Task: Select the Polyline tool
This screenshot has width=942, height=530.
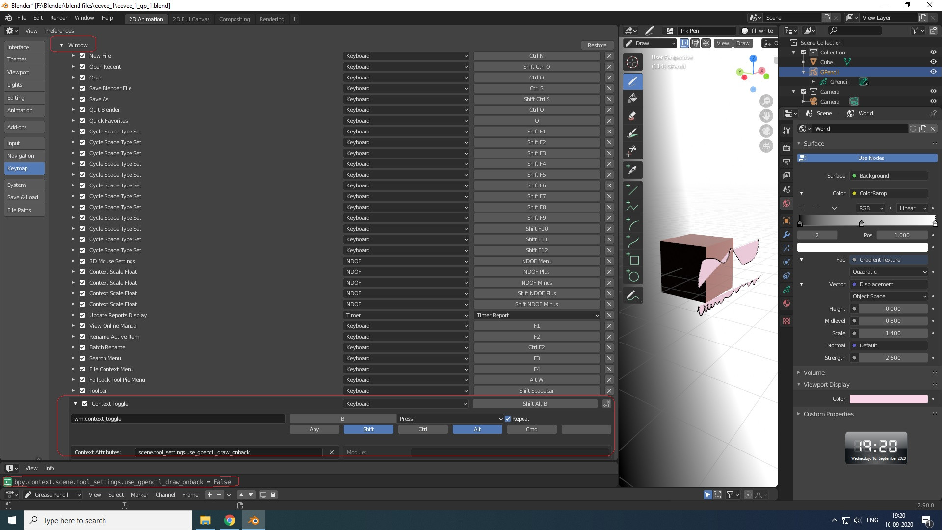Action: click(x=632, y=207)
